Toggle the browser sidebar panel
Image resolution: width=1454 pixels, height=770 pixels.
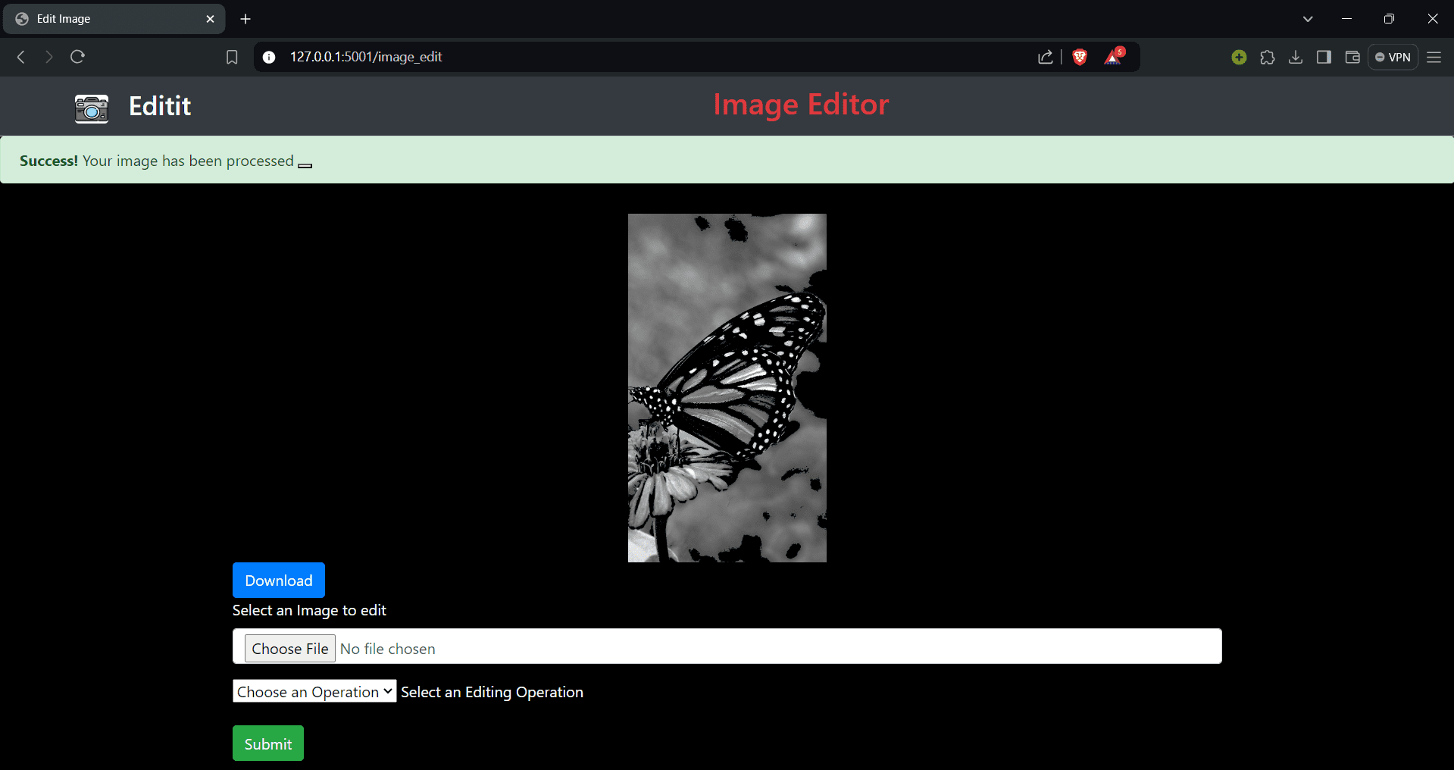[1324, 58]
